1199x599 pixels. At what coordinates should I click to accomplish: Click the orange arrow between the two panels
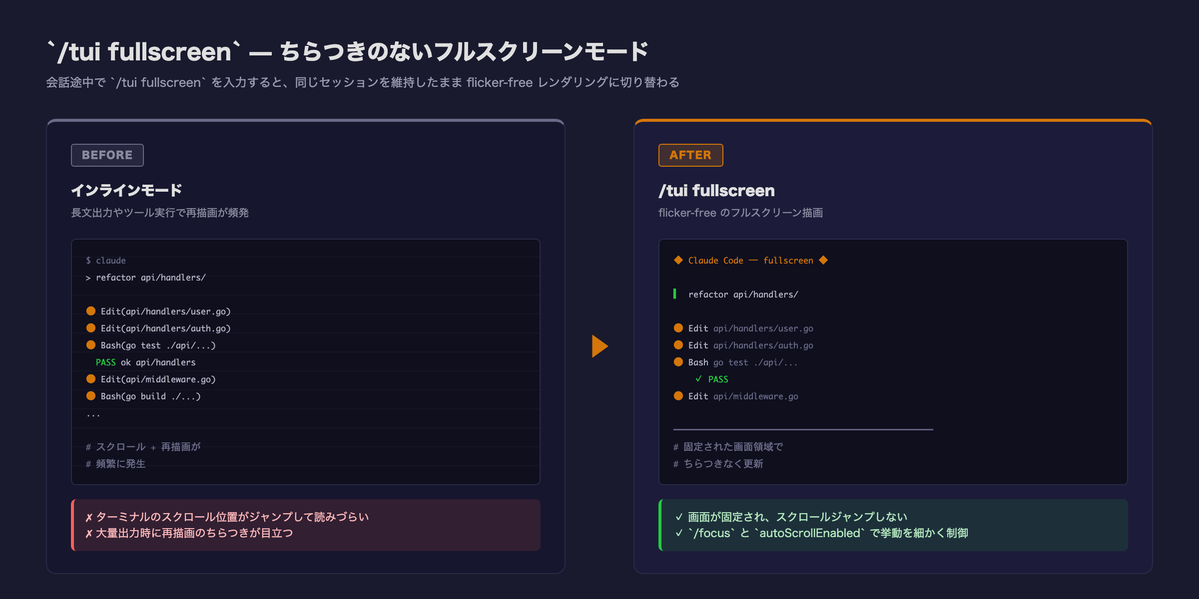pyautogui.click(x=599, y=346)
